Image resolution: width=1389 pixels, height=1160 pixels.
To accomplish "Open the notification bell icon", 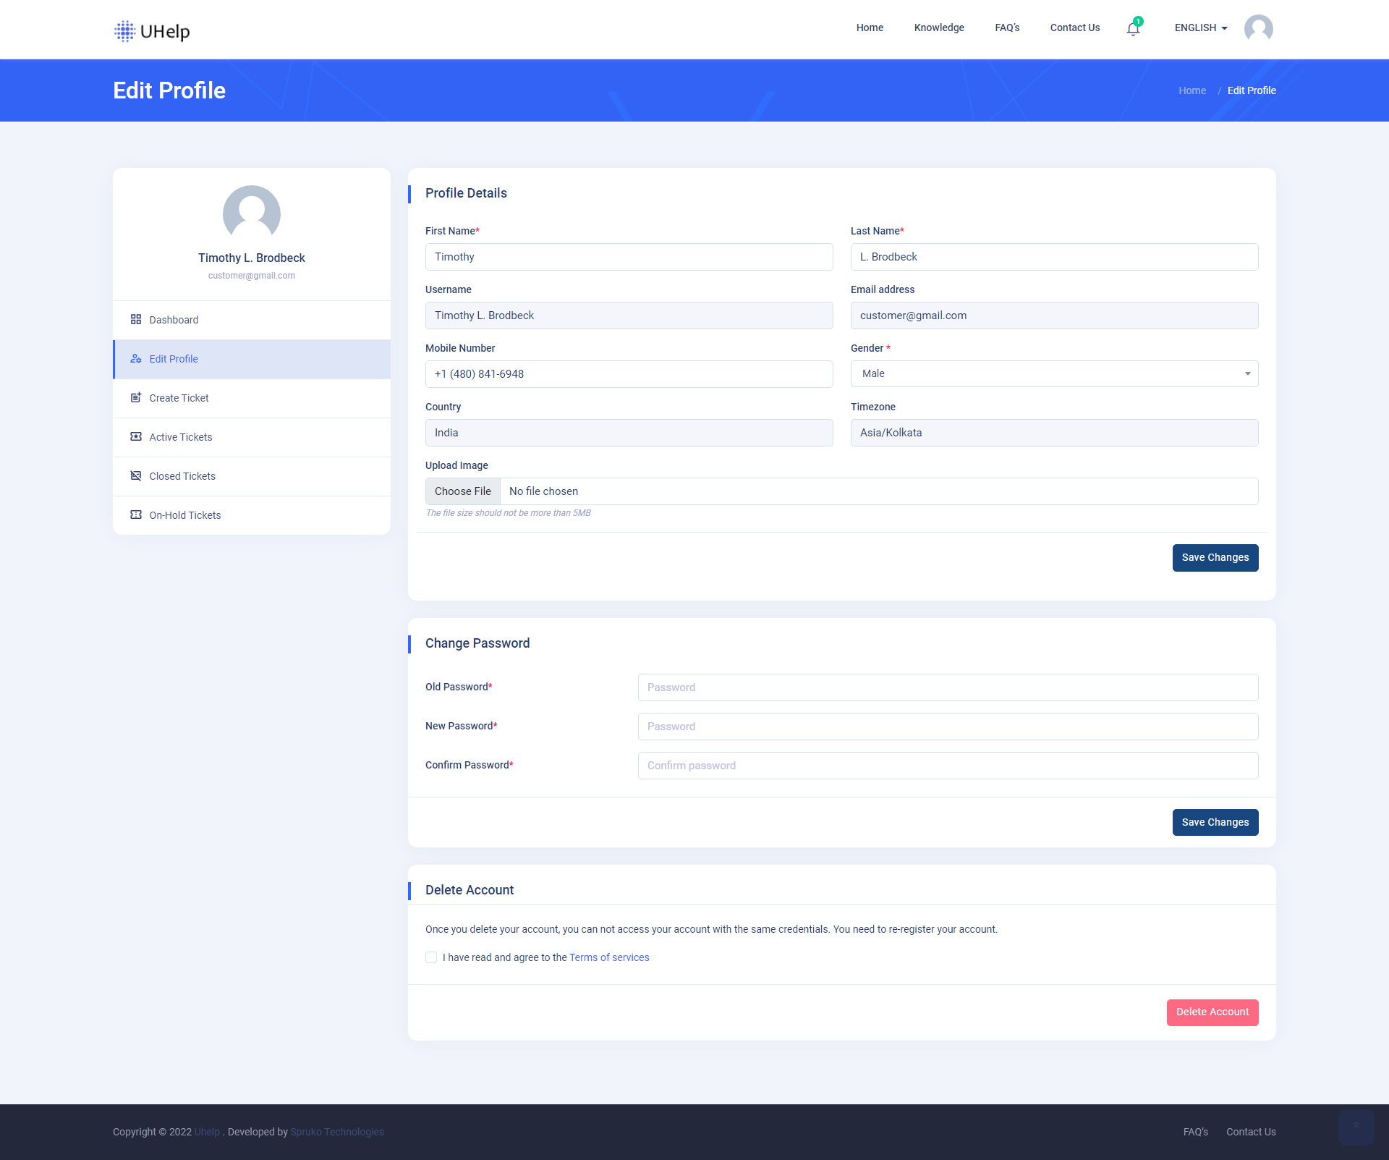I will click(x=1132, y=29).
